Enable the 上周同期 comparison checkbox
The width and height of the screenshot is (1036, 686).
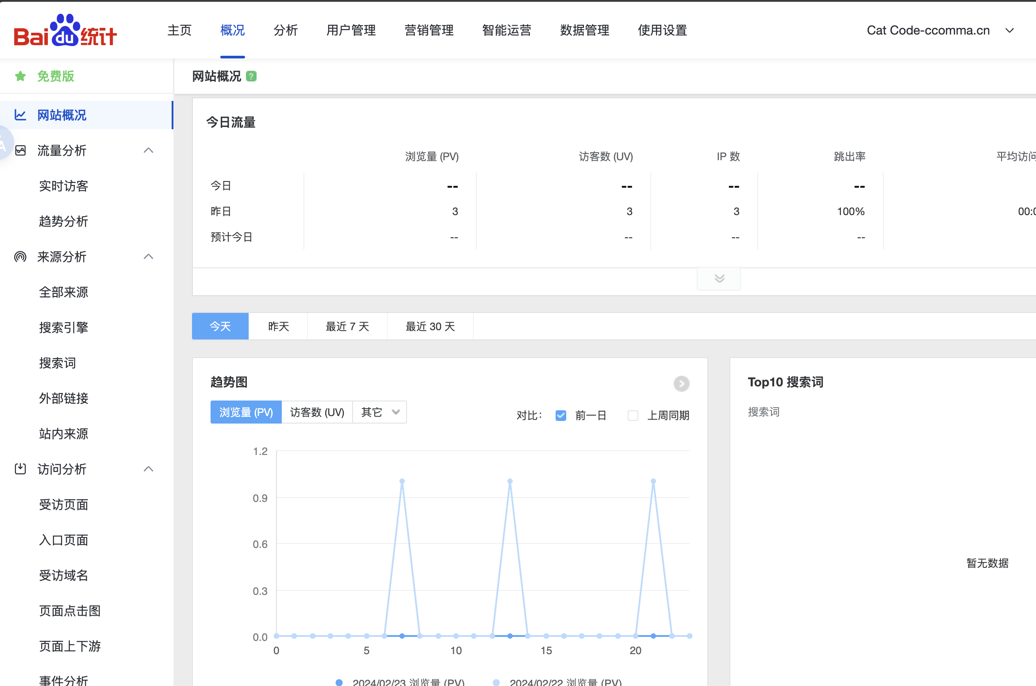coord(633,415)
